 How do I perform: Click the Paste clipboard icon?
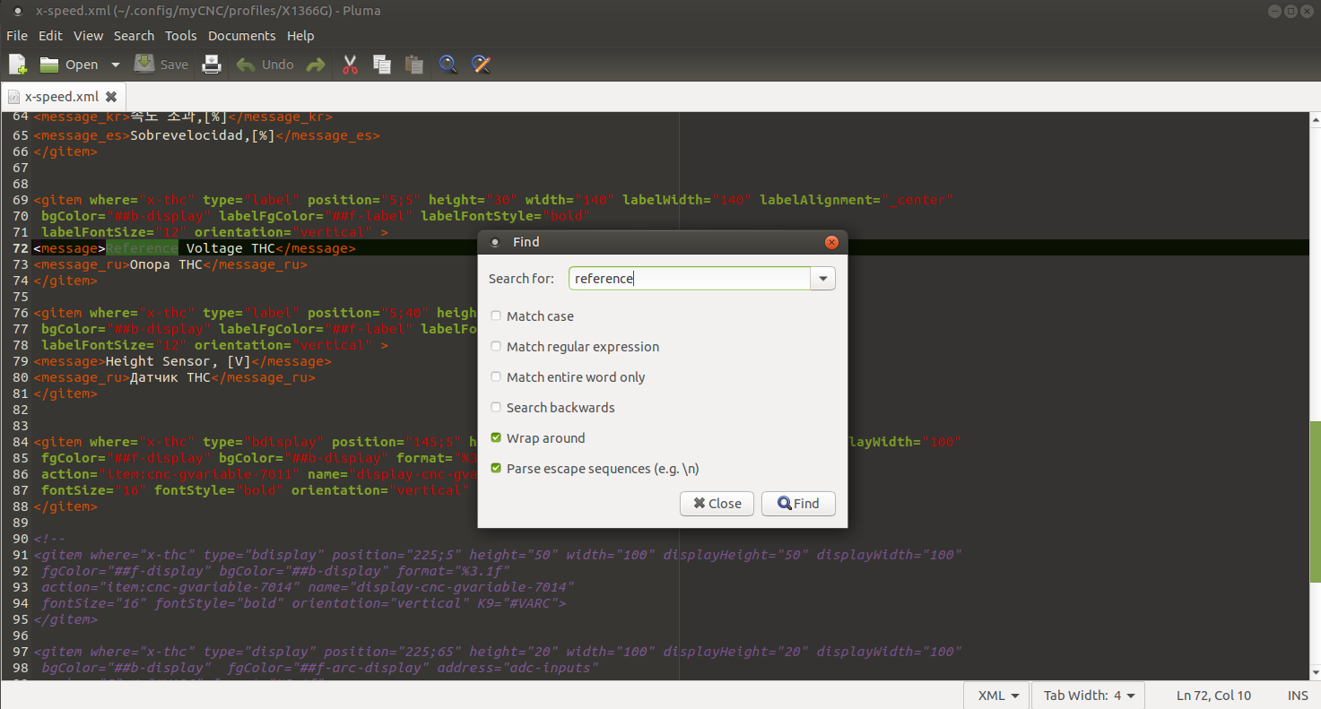coord(413,65)
